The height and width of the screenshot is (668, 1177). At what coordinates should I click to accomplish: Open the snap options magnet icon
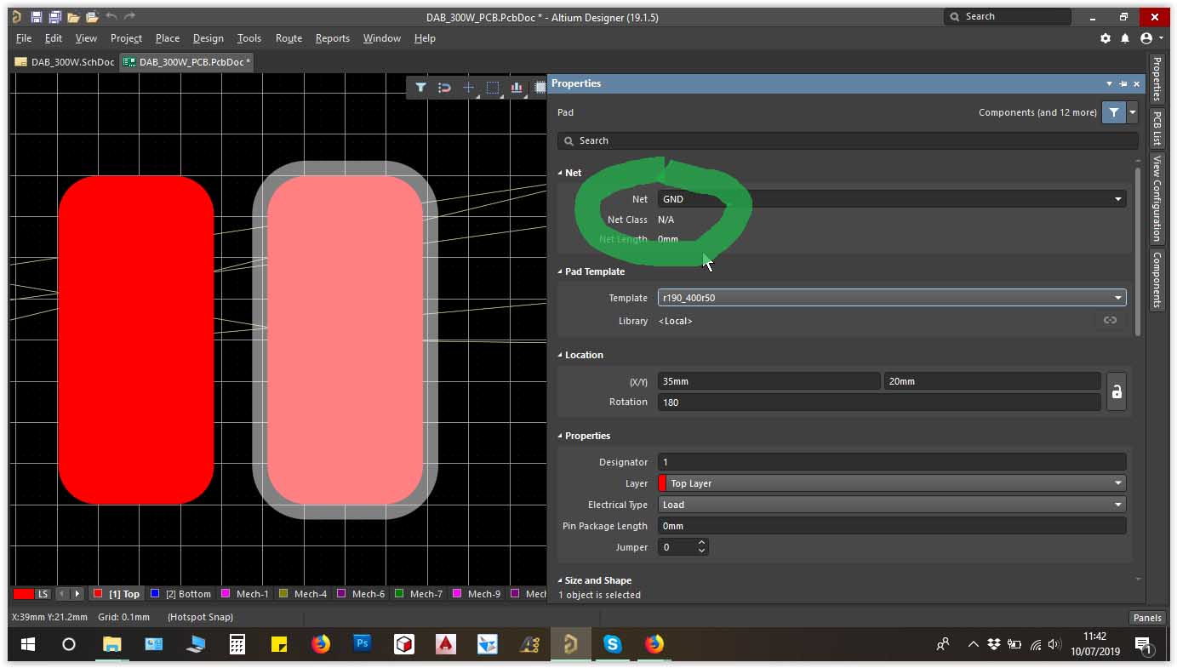[444, 88]
